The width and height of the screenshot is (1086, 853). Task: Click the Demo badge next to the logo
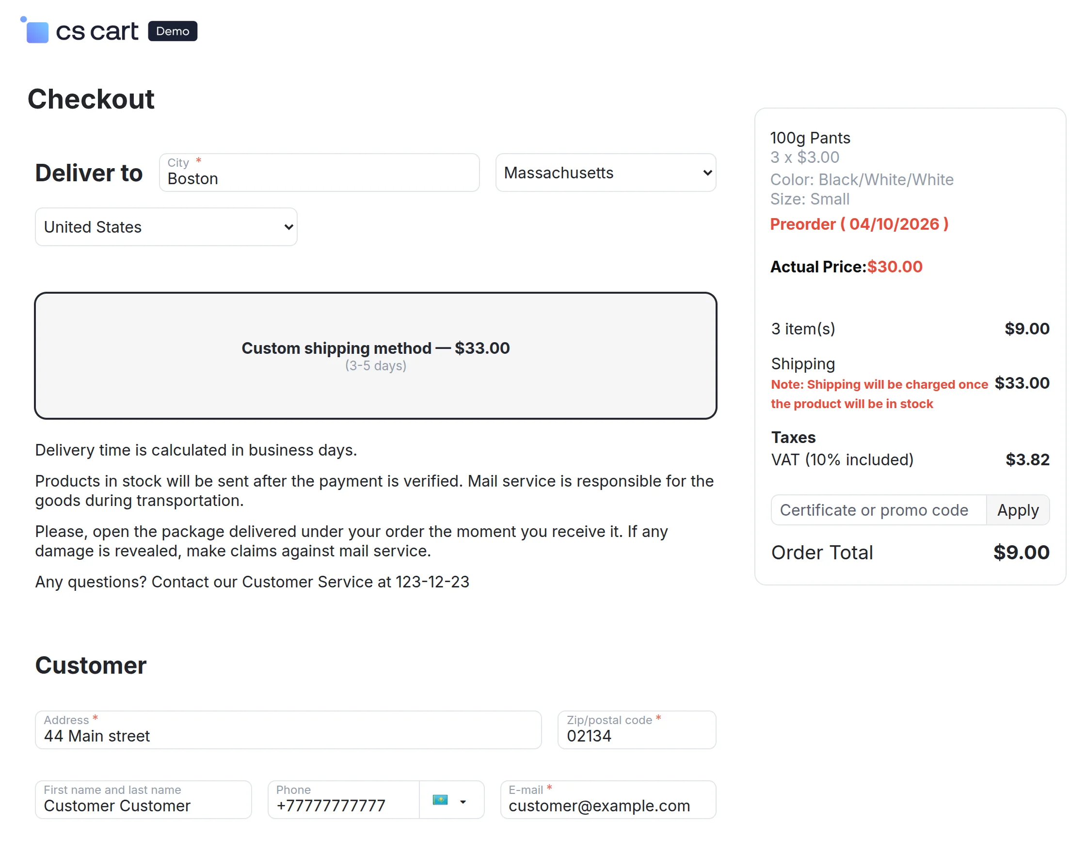pos(172,31)
